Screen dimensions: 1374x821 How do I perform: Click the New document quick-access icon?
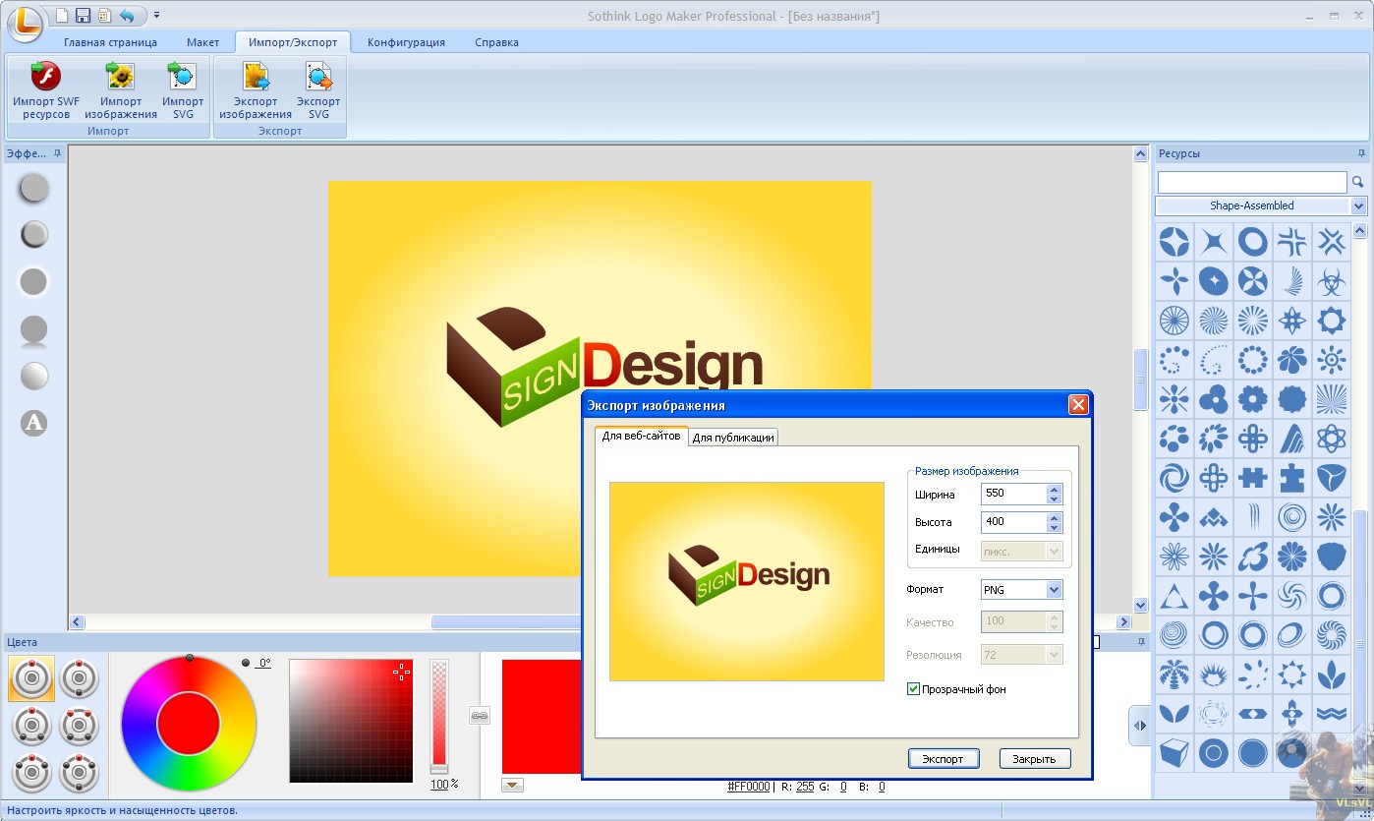coord(63,15)
